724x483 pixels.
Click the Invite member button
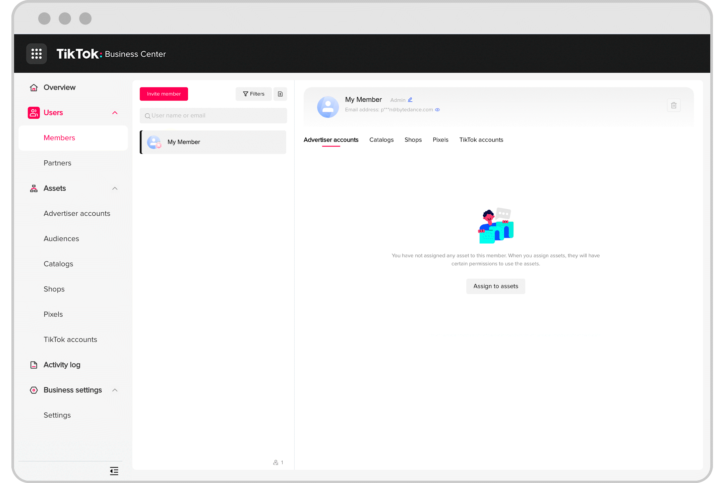point(164,94)
